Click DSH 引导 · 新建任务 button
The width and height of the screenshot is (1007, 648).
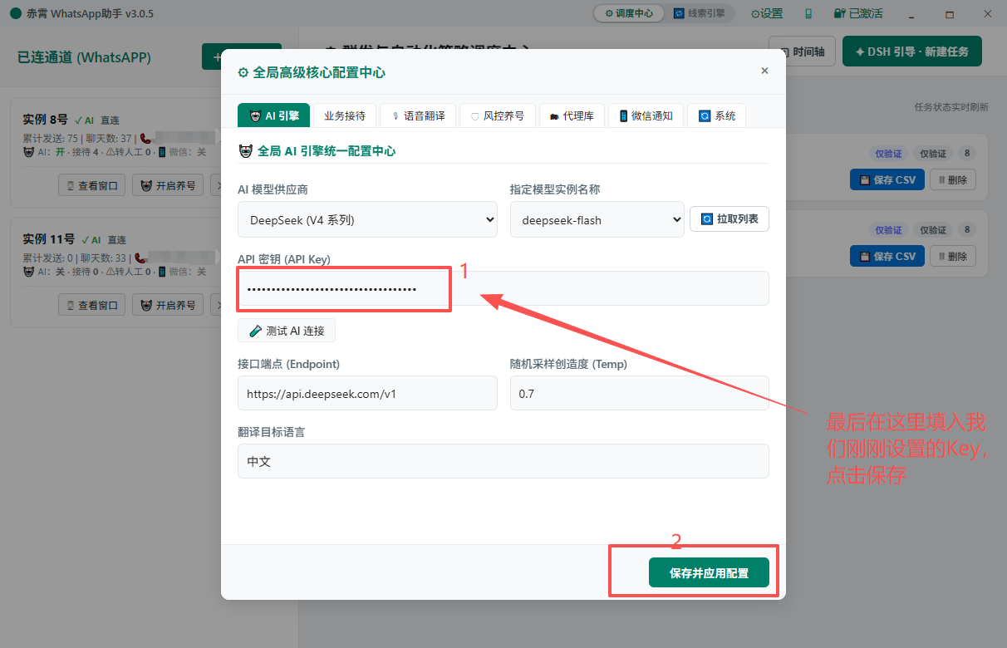911,51
